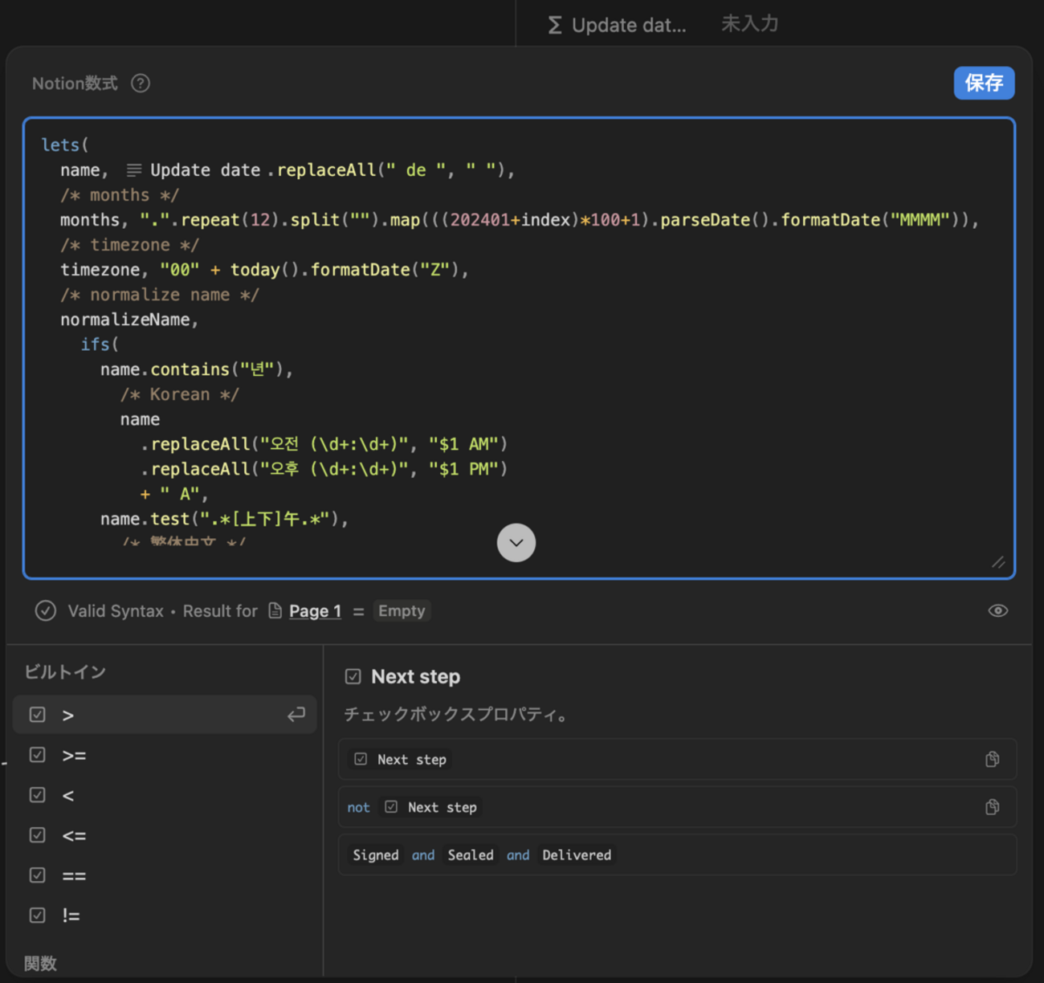The height and width of the screenshot is (983, 1044).
Task: Click the checkbox icon next to the == operator
Action: click(37, 875)
